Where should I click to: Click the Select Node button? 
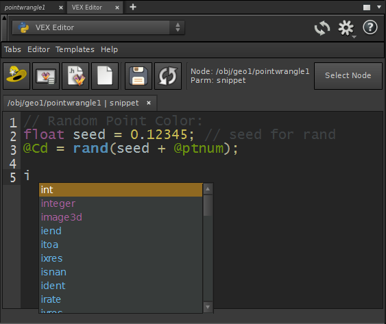pos(348,75)
